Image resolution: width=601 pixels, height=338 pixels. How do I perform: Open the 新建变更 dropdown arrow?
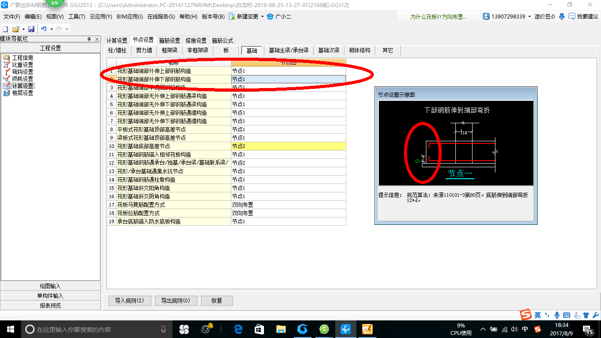(262, 17)
